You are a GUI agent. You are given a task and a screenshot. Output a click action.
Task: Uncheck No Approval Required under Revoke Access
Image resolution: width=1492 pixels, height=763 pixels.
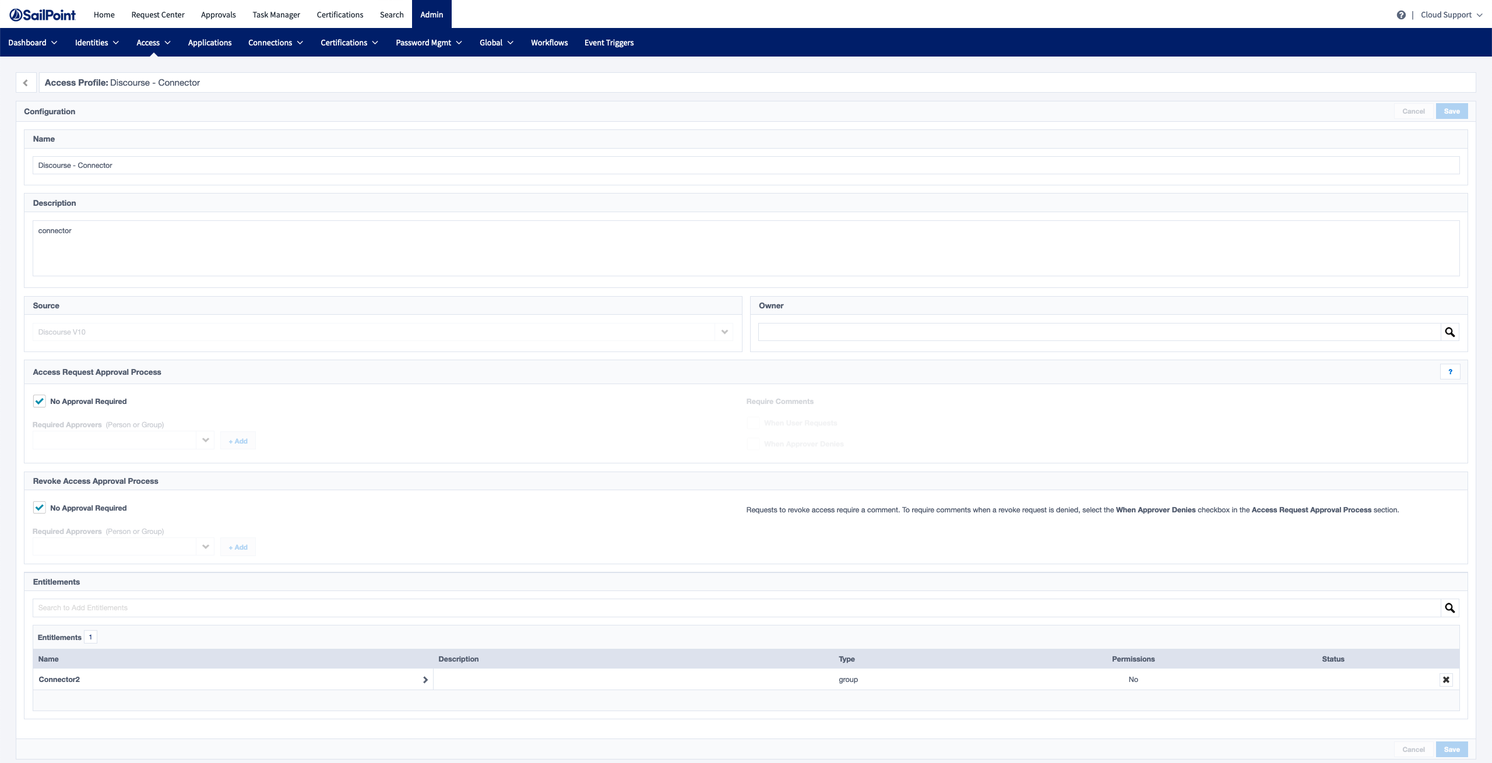[40, 508]
